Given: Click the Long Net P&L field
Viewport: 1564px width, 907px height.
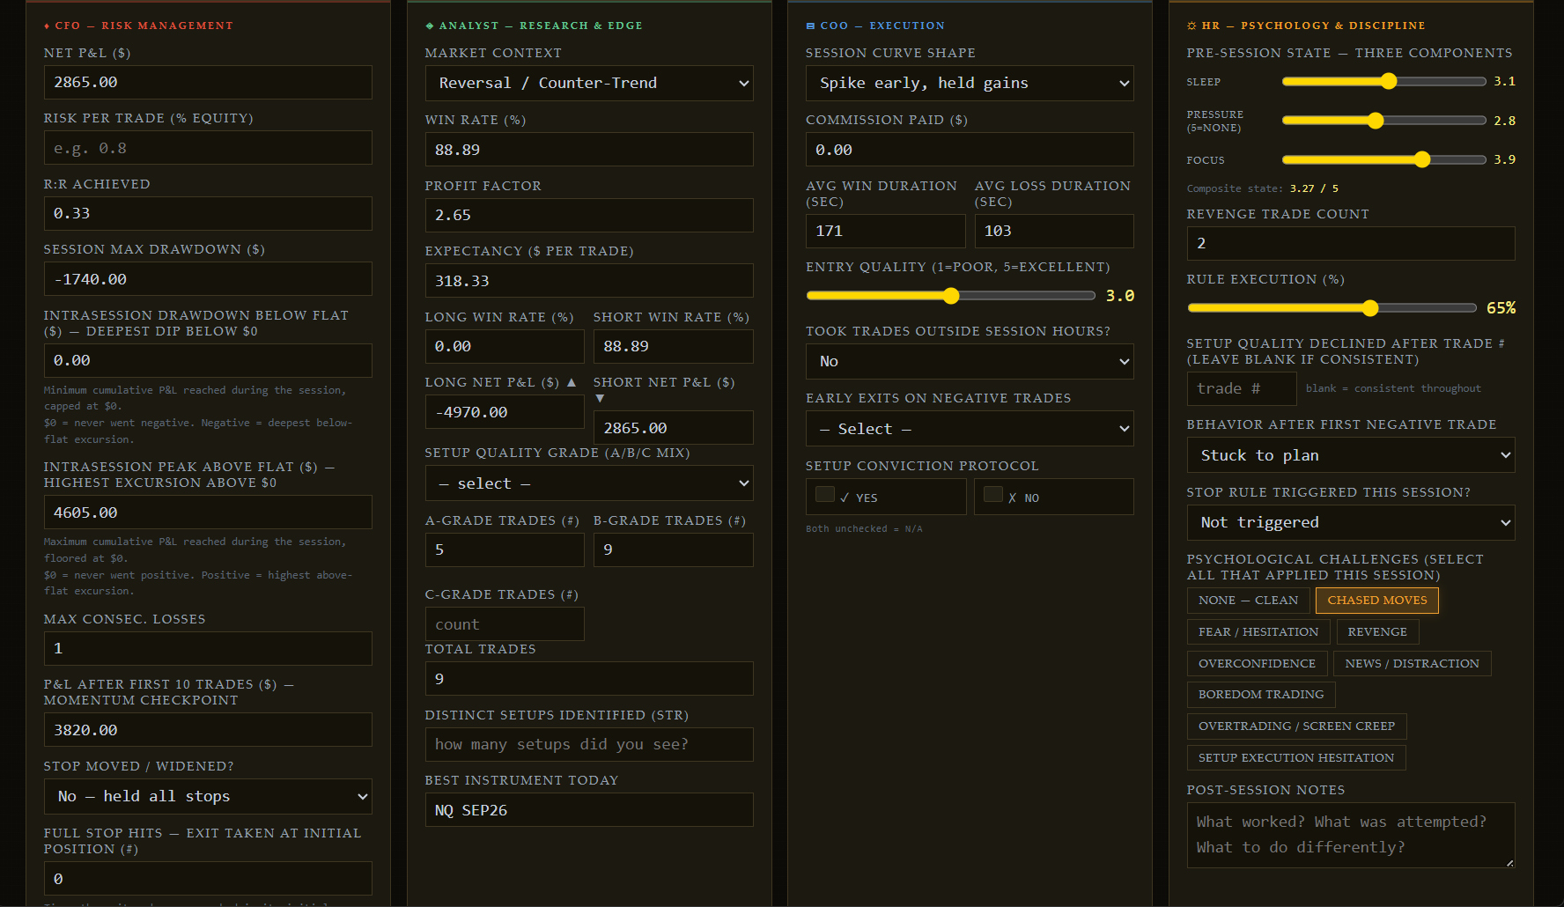Looking at the screenshot, I should click(505, 412).
